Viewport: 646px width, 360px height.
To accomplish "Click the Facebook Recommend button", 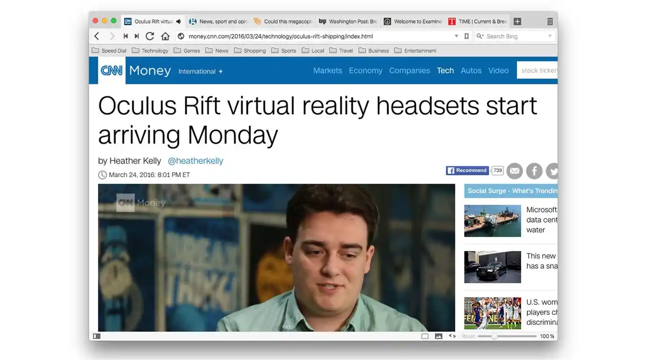I will (x=467, y=170).
